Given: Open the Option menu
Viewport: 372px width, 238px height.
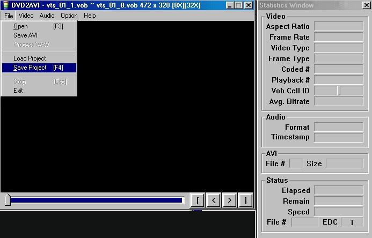Looking at the screenshot, I should pos(69,16).
